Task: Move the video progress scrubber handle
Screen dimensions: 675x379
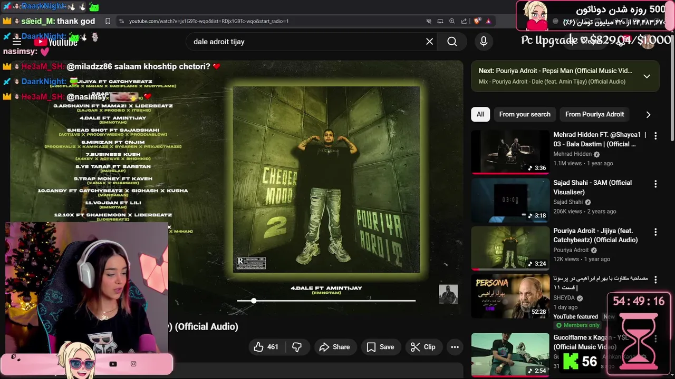Action: click(x=254, y=301)
